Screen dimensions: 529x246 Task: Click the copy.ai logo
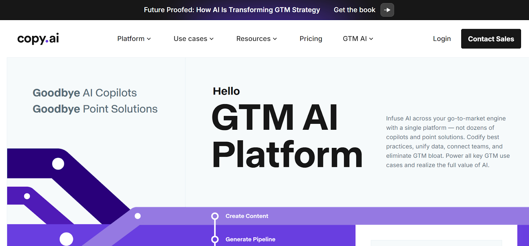coord(38,39)
